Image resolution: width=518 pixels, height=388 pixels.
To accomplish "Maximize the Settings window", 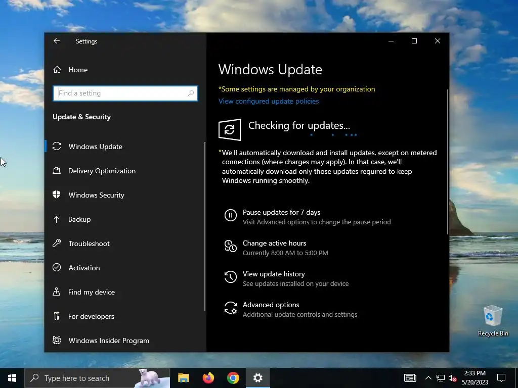I will [414, 41].
